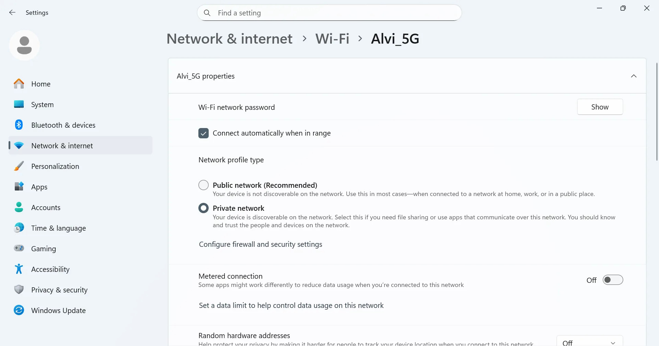Open the Apps settings page
The image size is (659, 346).
[x=39, y=187]
